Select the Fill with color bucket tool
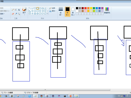 (16, 10)
